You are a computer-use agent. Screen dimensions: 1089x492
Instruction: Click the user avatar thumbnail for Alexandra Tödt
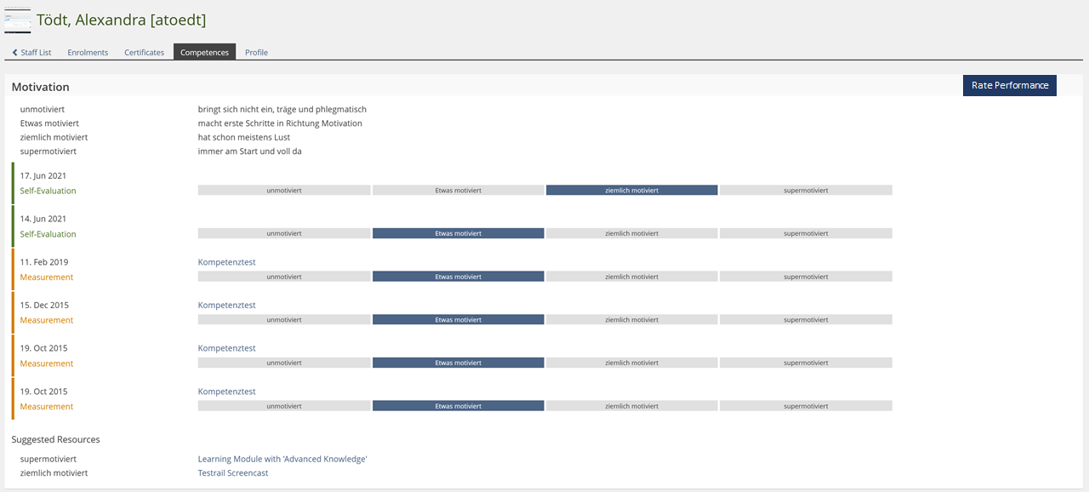click(18, 20)
